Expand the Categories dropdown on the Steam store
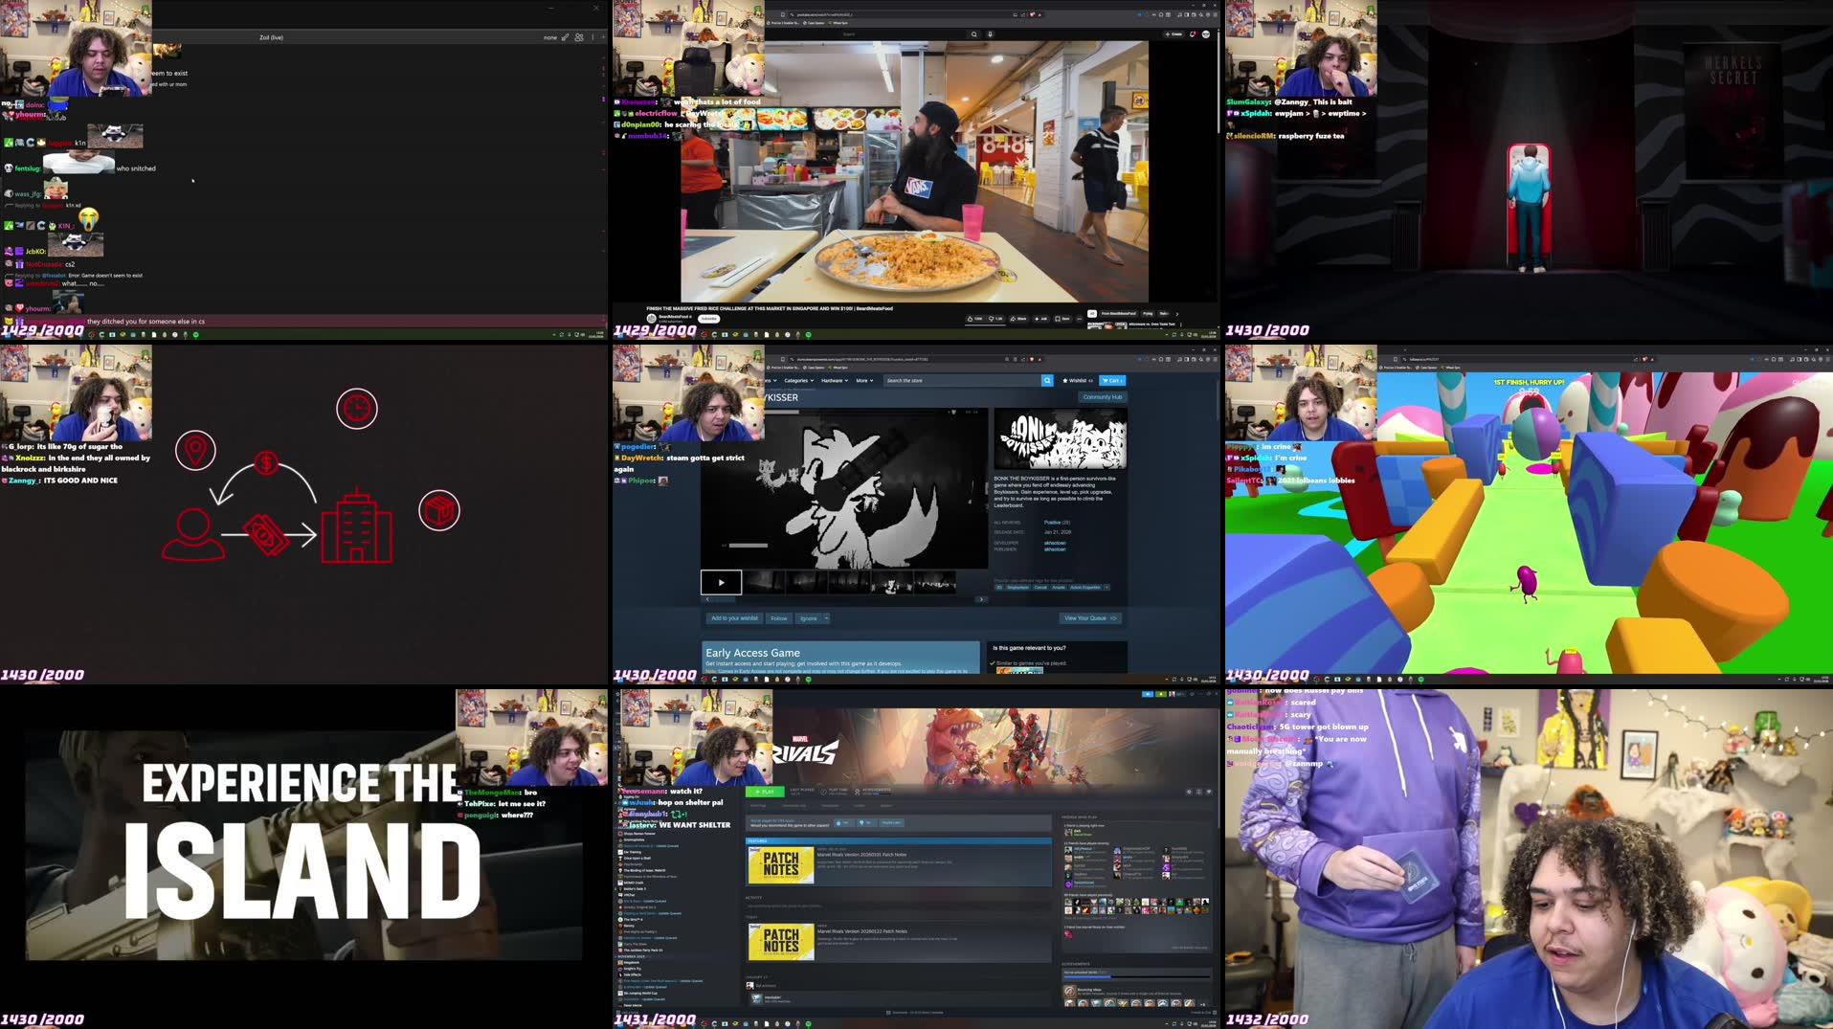The width and height of the screenshot is (1833, 1029). coord(796,381)
